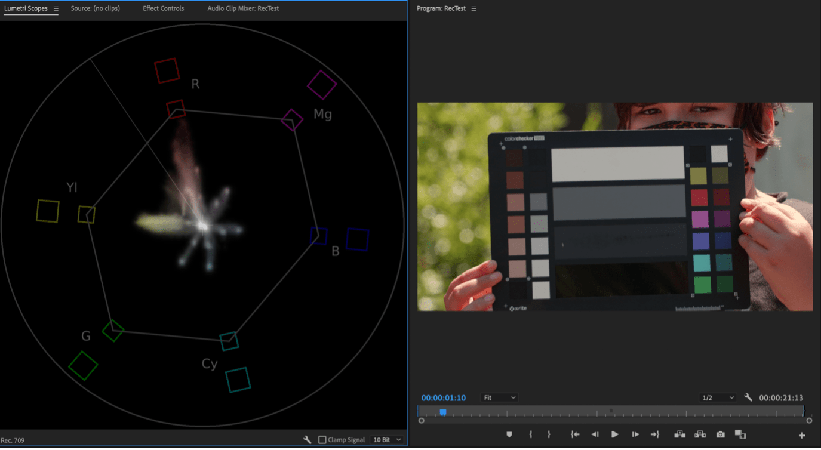Open the Audio Clip Mixer: RecTest tab

click(243, 8)
